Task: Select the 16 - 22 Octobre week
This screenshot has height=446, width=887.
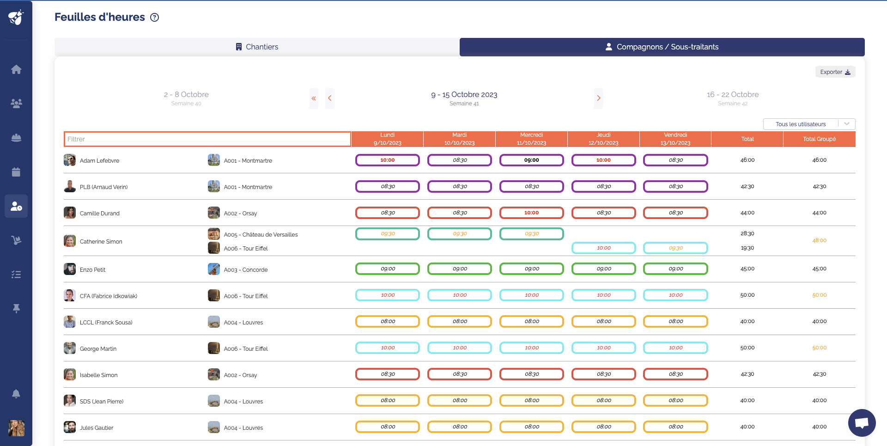Action: pos(732,98)
